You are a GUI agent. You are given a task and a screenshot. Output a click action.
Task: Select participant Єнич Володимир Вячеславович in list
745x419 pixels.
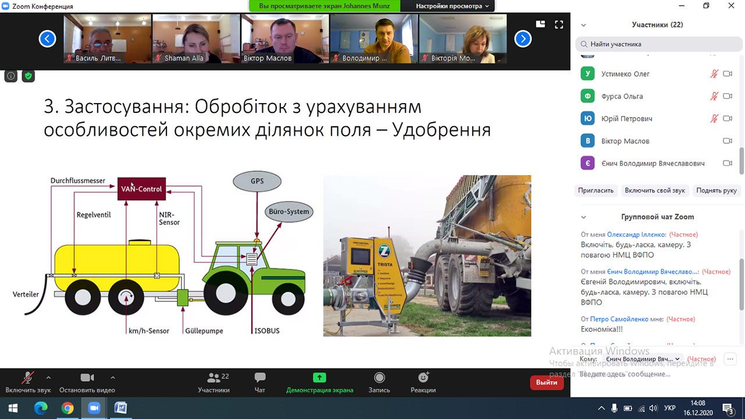coord(657,164)
